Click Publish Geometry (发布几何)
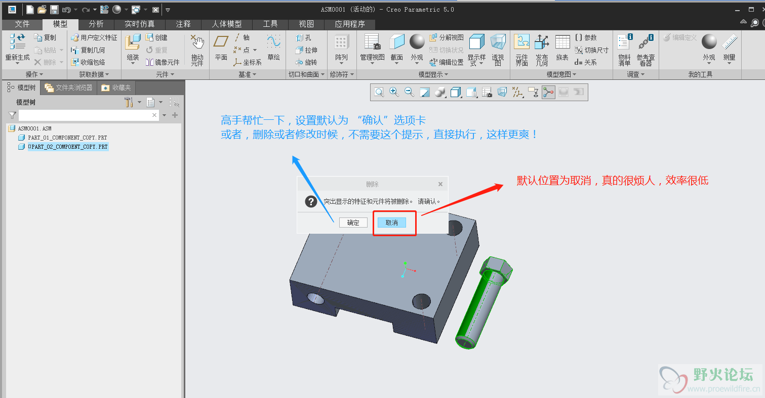The image size is (765, 398). click(542, 50)
